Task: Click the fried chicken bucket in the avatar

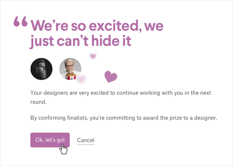Action: (71, 76)
